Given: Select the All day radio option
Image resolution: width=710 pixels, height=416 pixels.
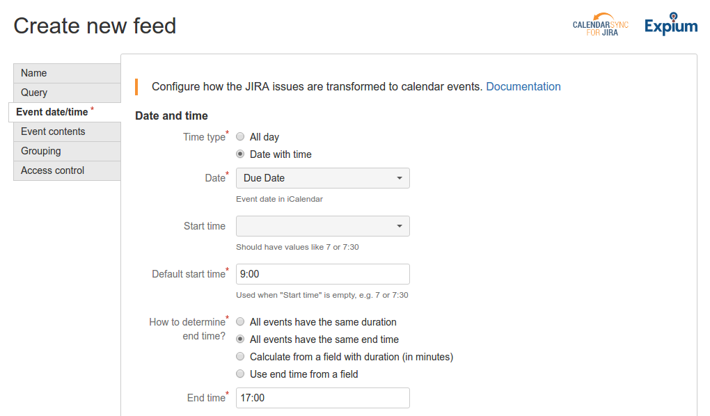Looking at the screenshot, I should point(240,137).
